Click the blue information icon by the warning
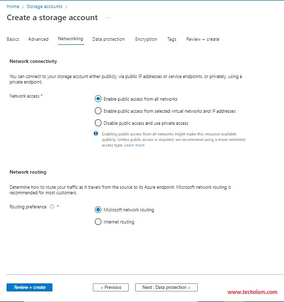Image resolution: width=284 pixels, height=302 pixels. [96, 133]
